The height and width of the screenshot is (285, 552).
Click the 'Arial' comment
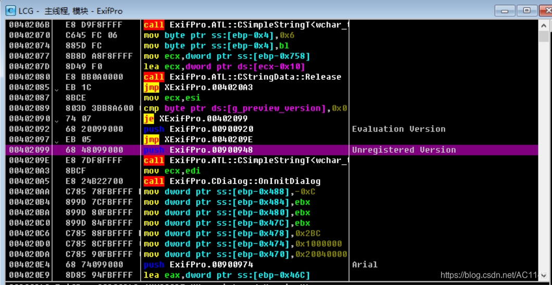tap(365, 265)
